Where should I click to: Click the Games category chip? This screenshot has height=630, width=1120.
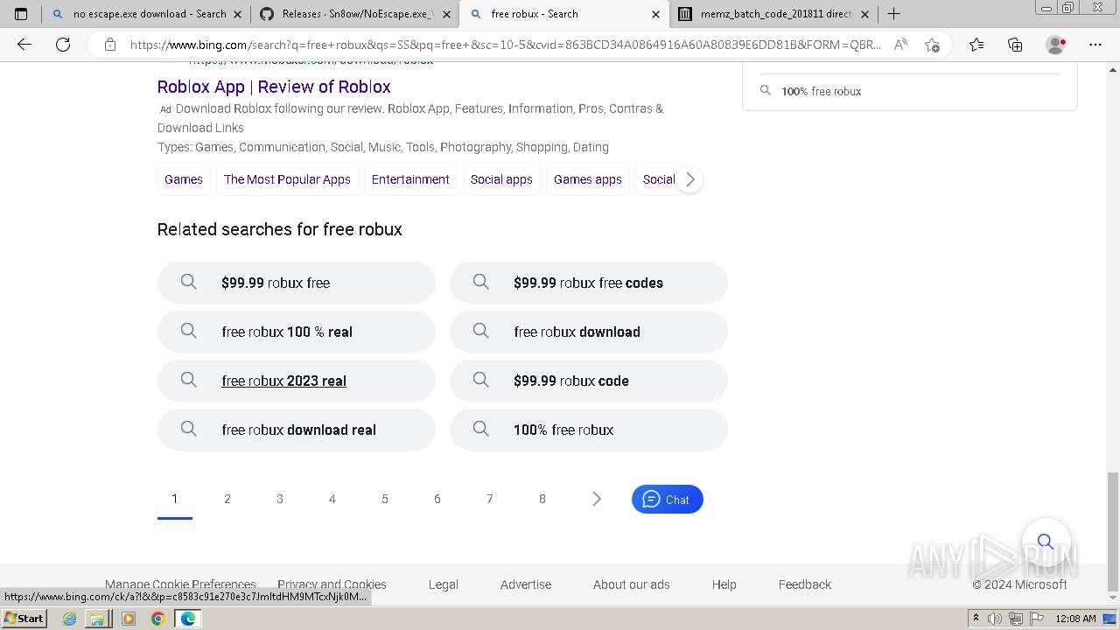pos(184,179)
